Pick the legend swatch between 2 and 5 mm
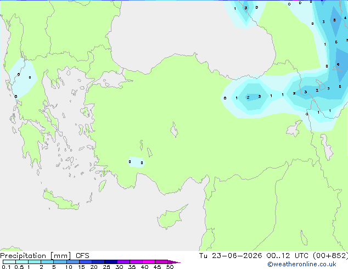 pos(47,262)
